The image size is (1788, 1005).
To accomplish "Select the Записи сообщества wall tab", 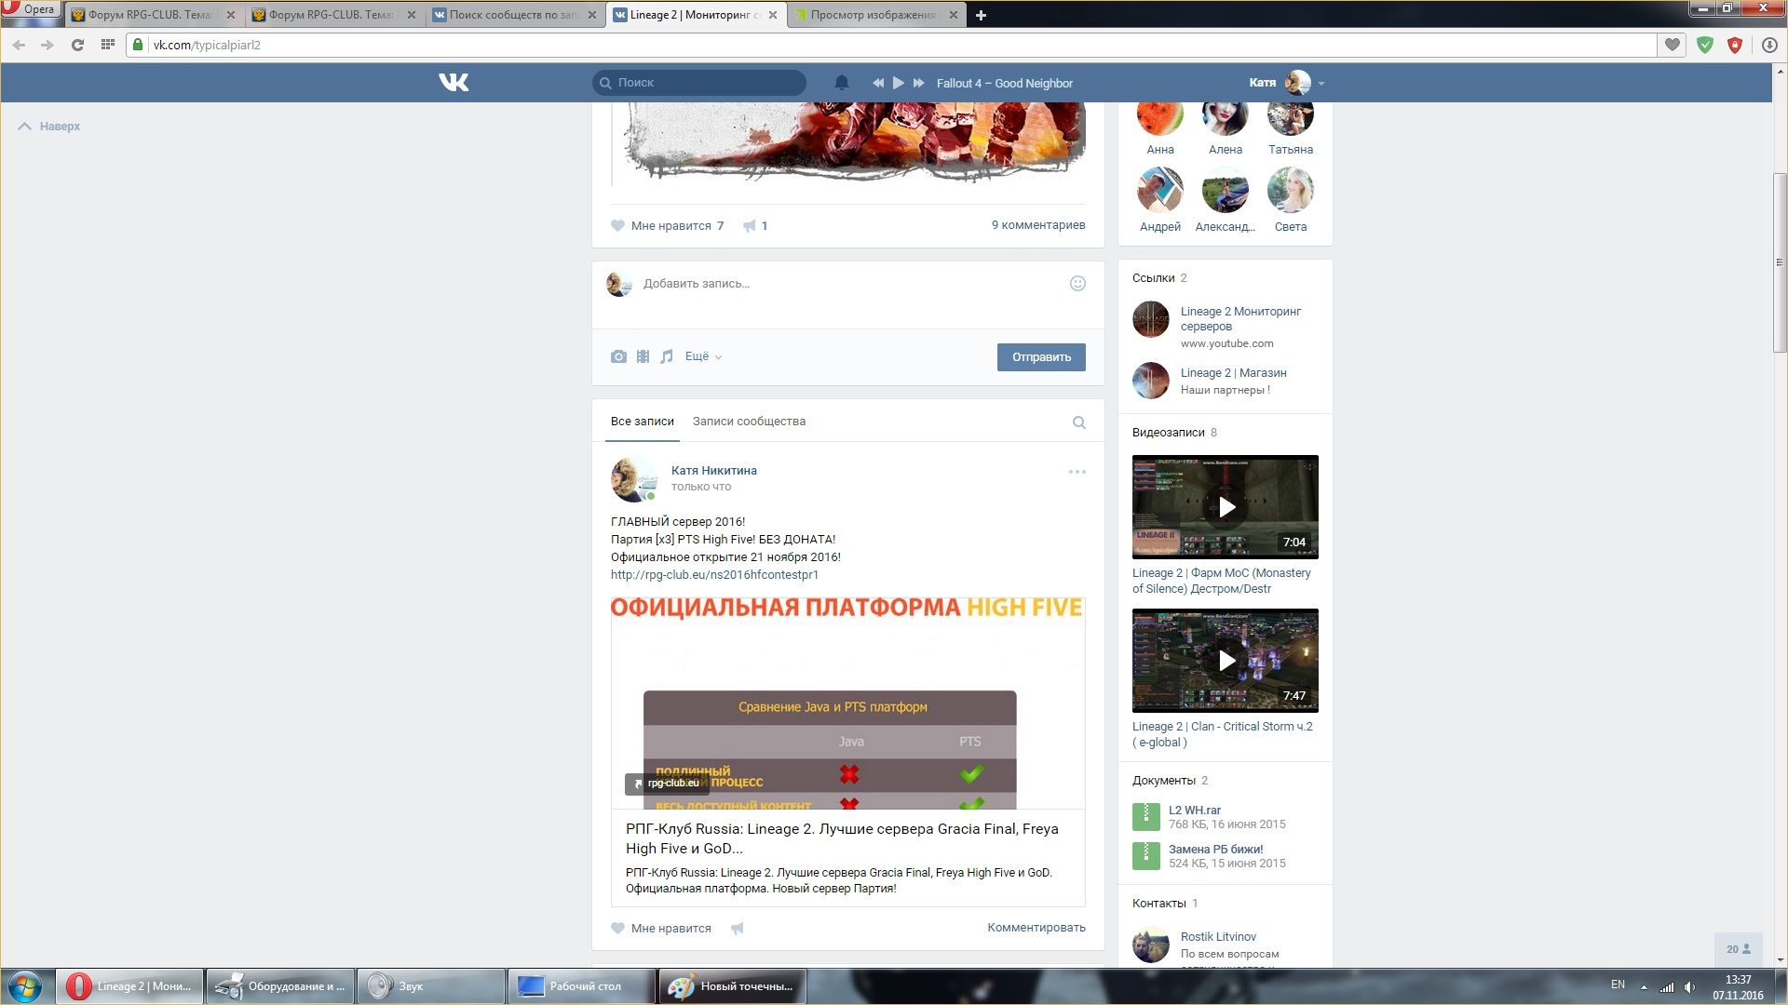I will point(749,422).
